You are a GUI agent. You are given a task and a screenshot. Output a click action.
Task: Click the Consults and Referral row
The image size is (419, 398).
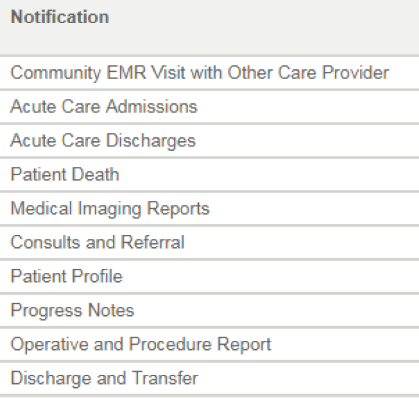(97, 242)
